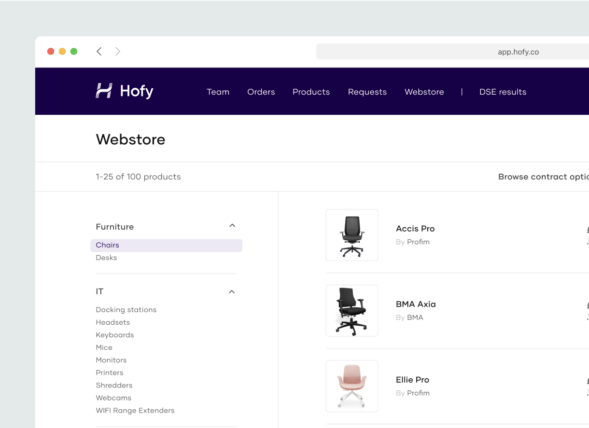Collapse the IT category section
Image resolution: width=589 pixels, height=428 pixels.
232,292
